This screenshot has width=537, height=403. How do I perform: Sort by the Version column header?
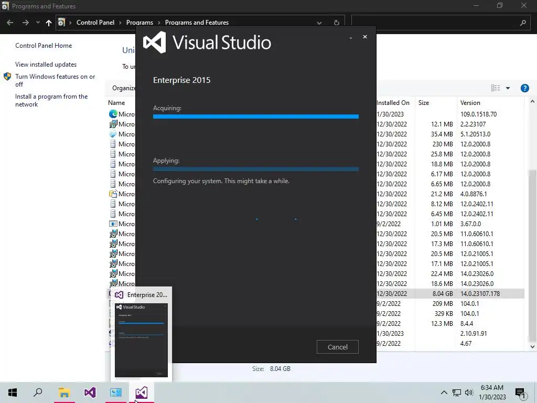tap(470, 102)
